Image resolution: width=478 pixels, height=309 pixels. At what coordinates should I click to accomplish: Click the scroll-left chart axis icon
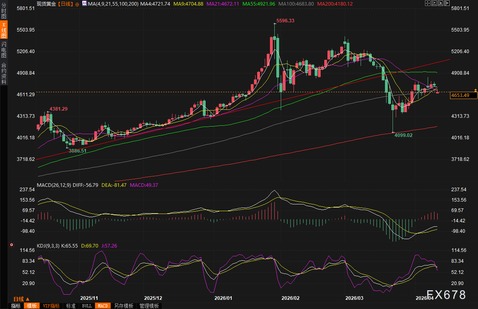[434, 3]
